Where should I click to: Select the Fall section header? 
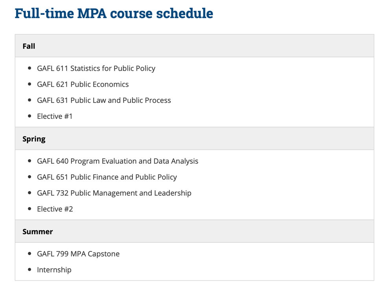pyautogui.click(x=194, y=46)
